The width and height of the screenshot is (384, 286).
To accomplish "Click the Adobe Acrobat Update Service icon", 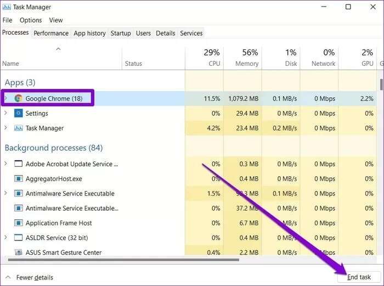I will (18, 164).
